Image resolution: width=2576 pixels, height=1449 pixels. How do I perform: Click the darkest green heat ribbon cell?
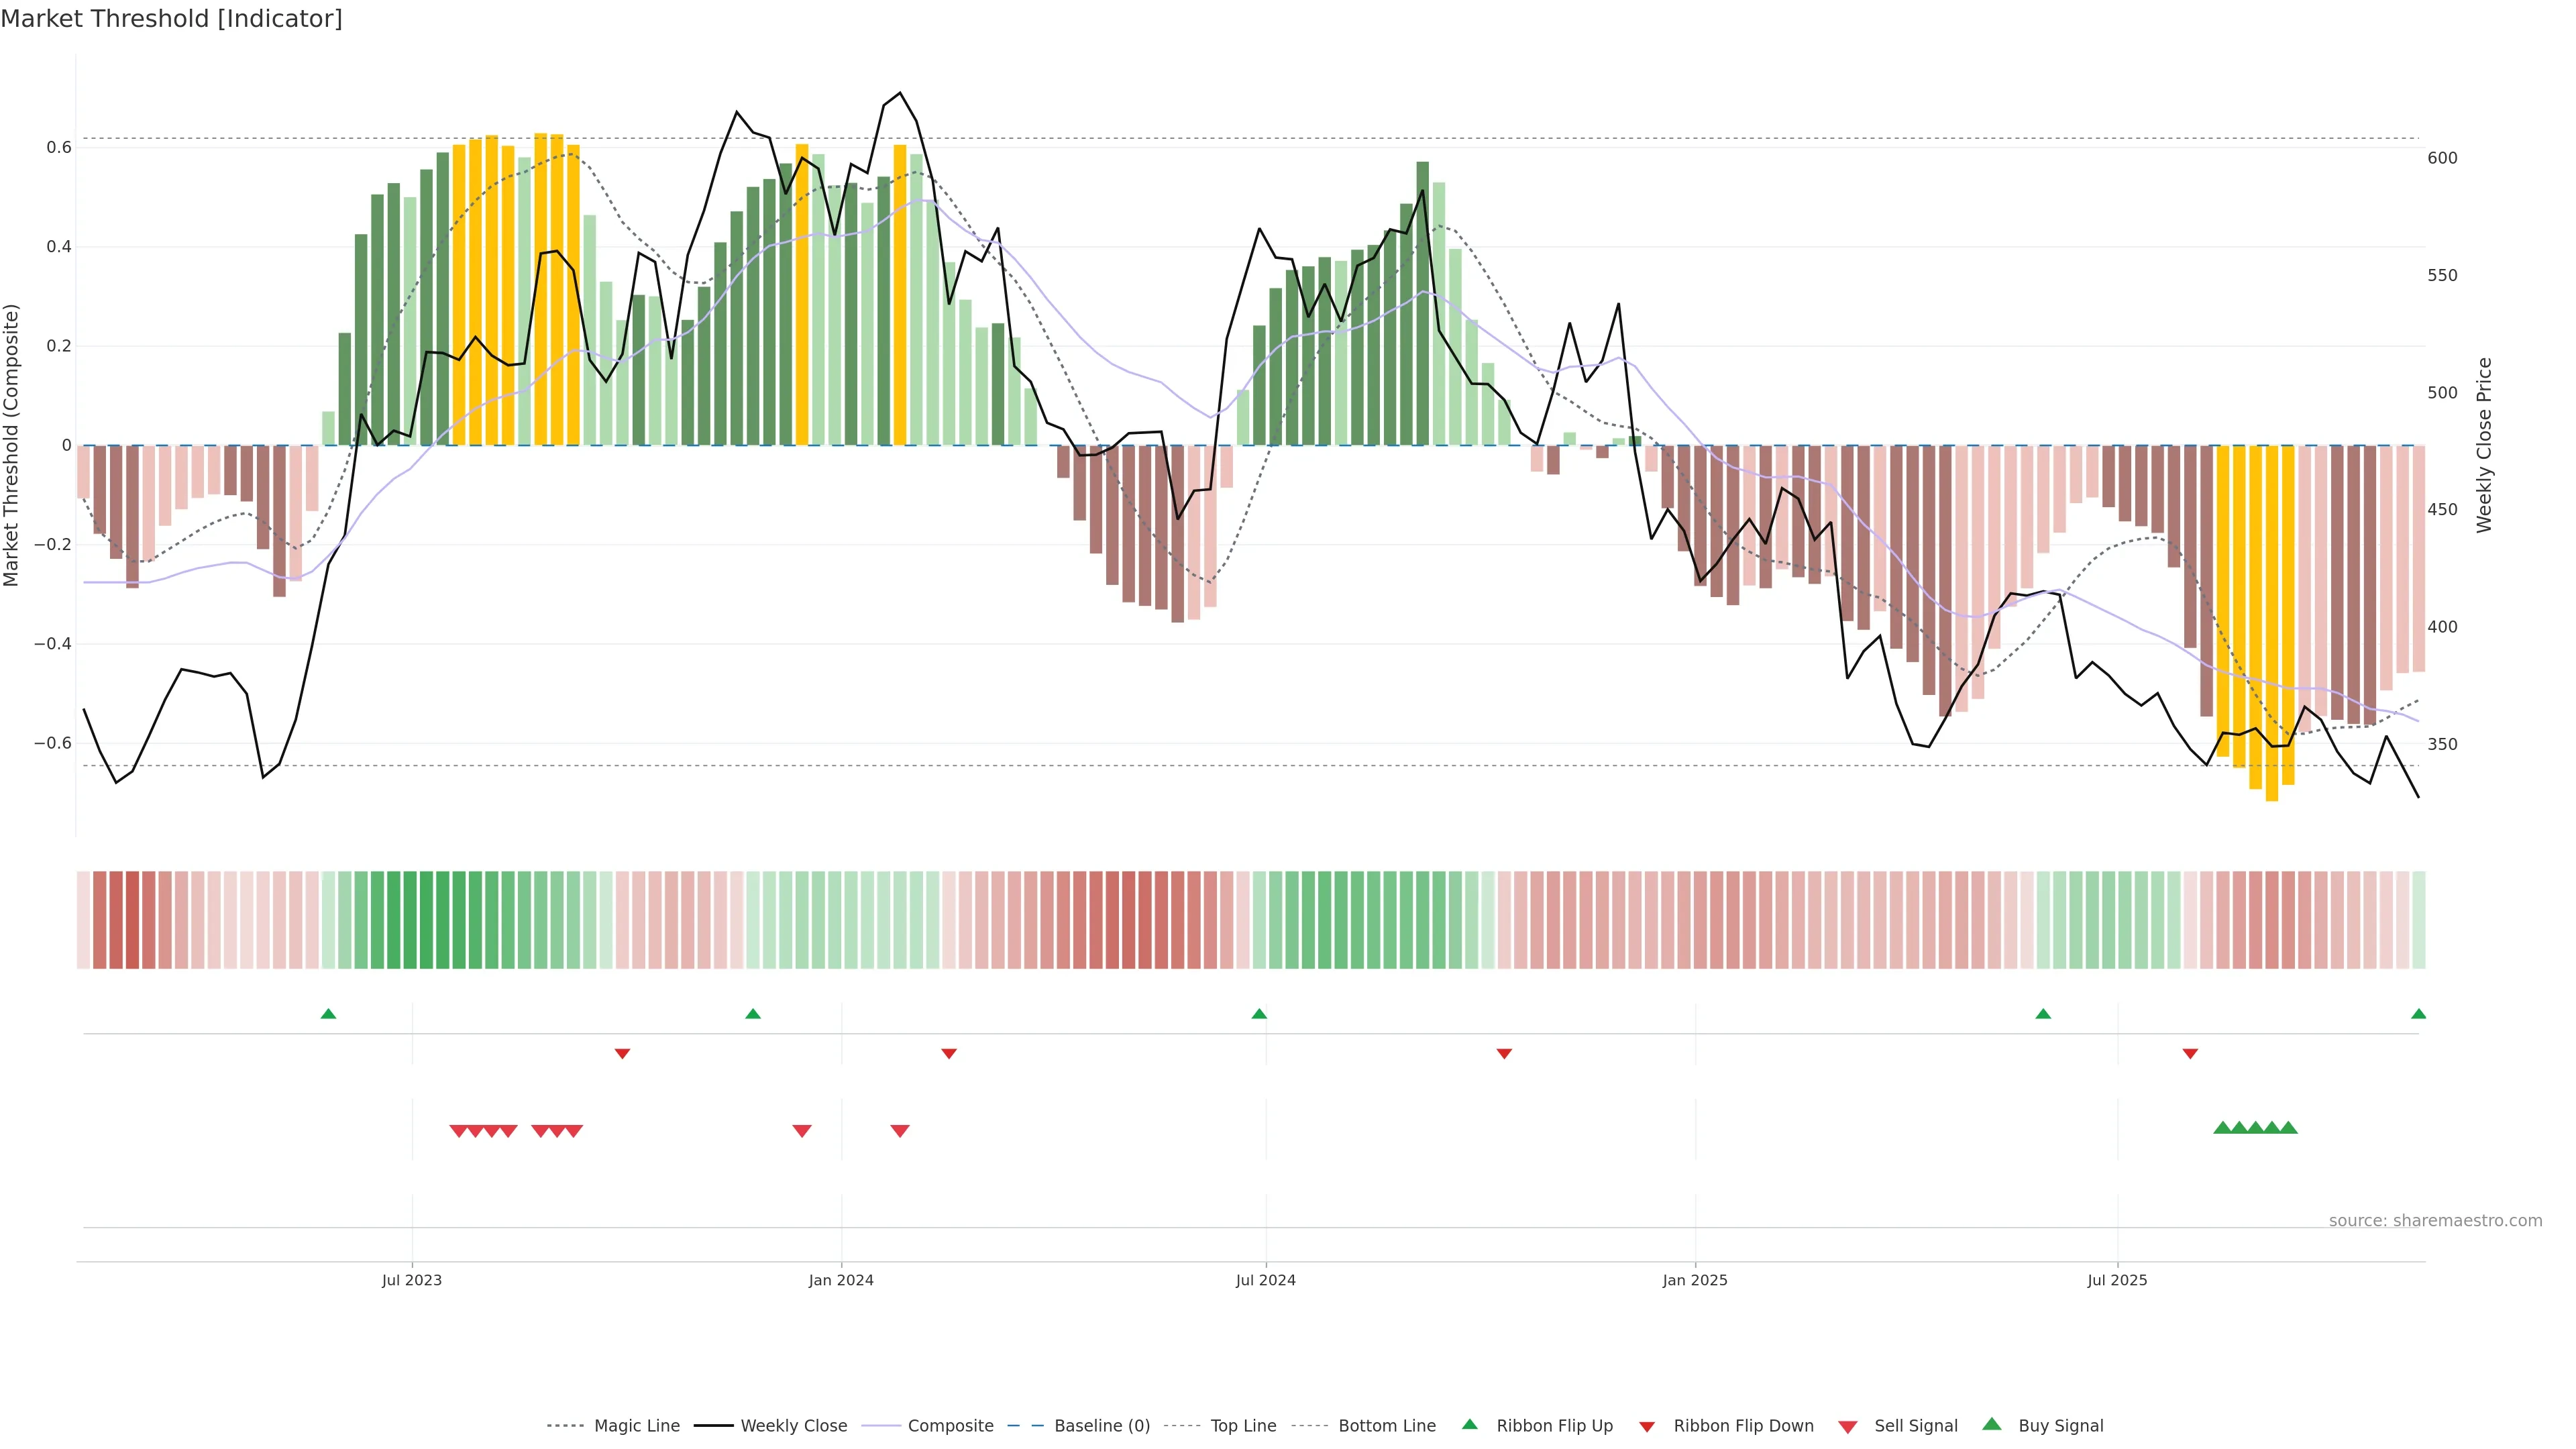pyautogui.click(x=426, y=920)
